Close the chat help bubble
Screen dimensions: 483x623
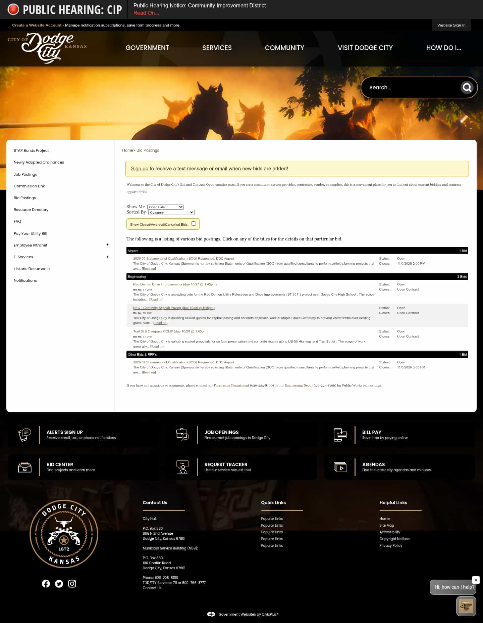(476, 580)
